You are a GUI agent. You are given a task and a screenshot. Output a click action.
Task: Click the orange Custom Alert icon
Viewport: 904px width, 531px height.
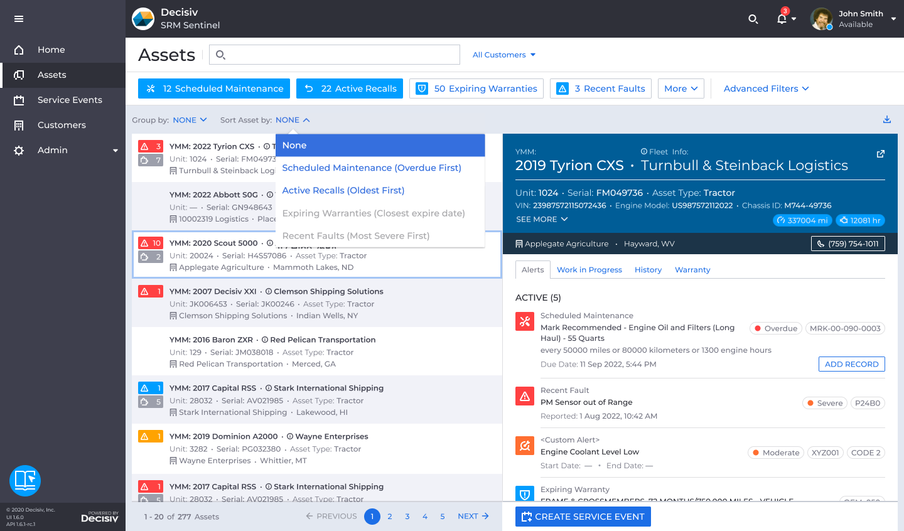tap(525, 446)
